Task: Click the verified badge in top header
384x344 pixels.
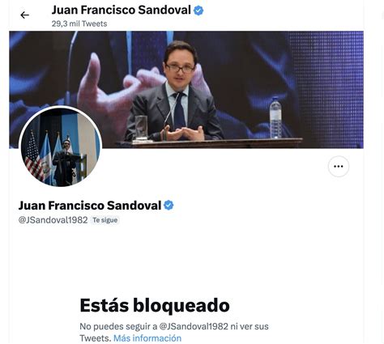Action: (198, 11)
